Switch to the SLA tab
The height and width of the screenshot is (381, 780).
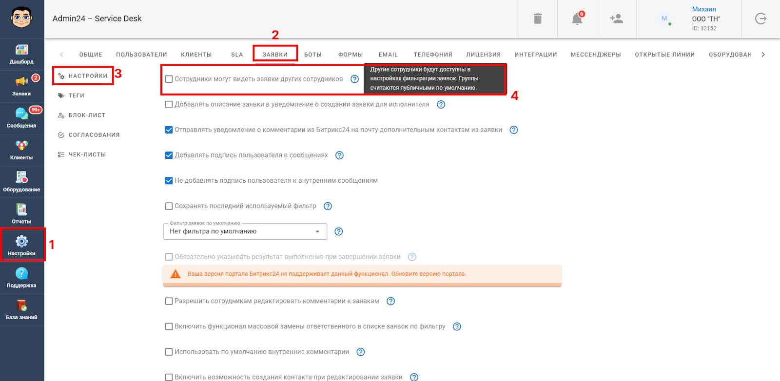coord(237,55)
